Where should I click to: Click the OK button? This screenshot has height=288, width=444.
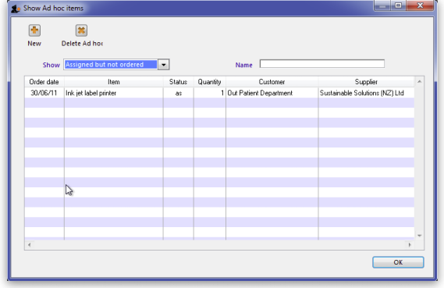[398, 262]
